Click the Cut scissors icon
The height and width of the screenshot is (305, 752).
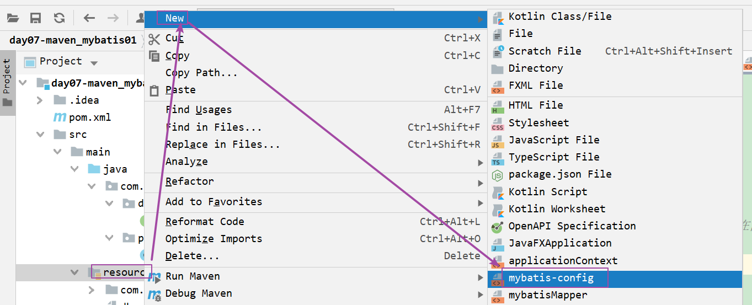coord(154,39)
